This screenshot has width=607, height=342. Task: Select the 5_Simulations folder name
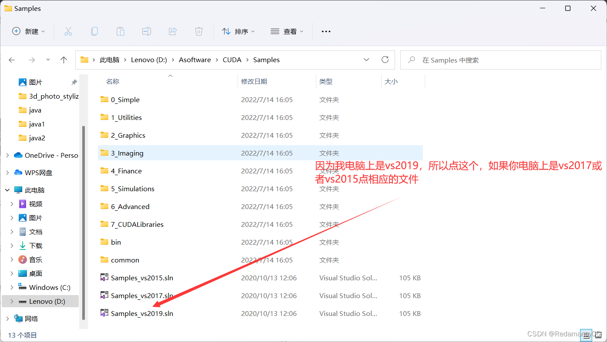point(133,189)
